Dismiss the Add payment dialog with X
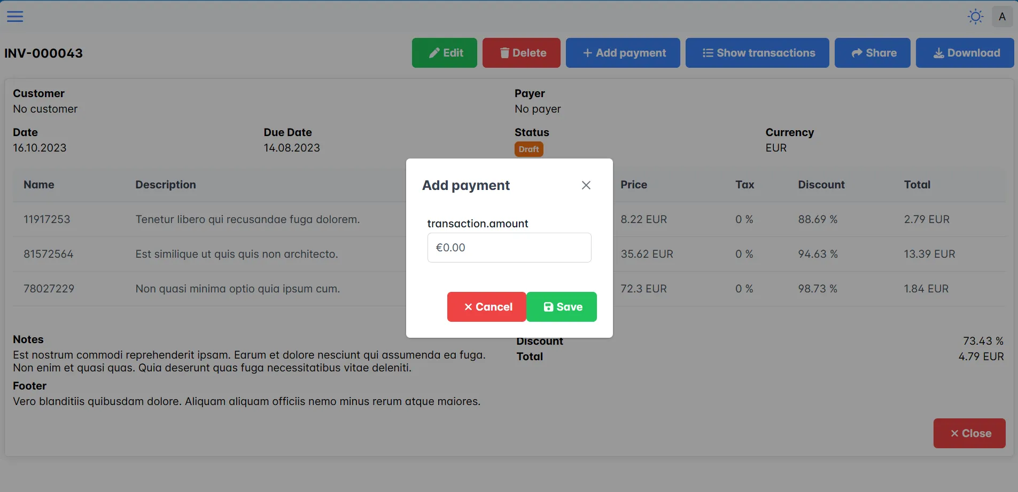The width and height of the screenshot is (1018, 492). (x=586, y=185)
